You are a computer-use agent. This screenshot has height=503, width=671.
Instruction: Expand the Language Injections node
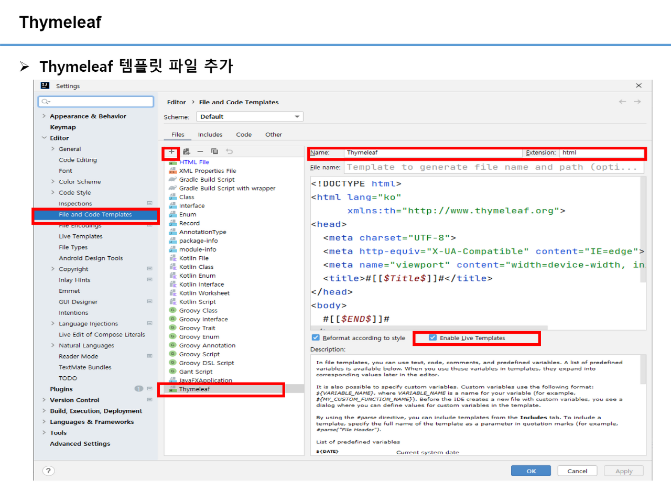53,324
